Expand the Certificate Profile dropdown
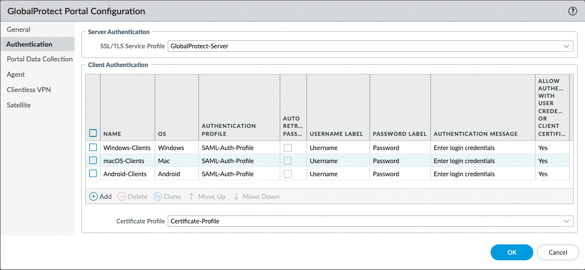The width and height of the screenshot is (585, 270). [x=566, y=221]
